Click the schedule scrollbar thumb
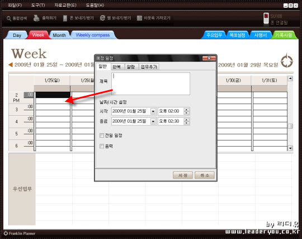The width and height of the screenshot is (302, 239). [x=290, y=126]
